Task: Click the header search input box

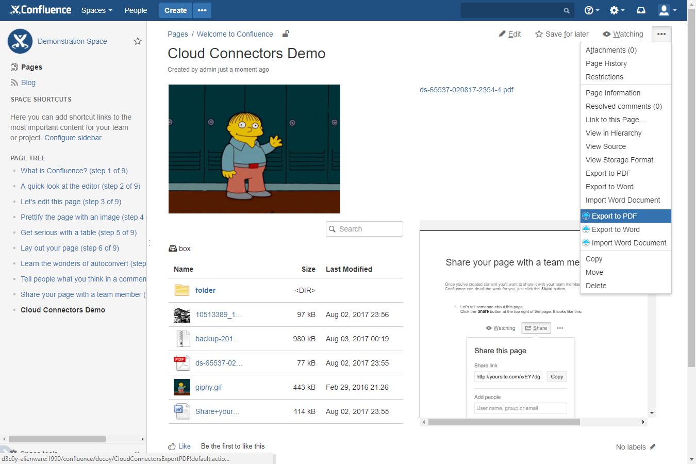Action: pyautogui.click(x=517, y=10)
